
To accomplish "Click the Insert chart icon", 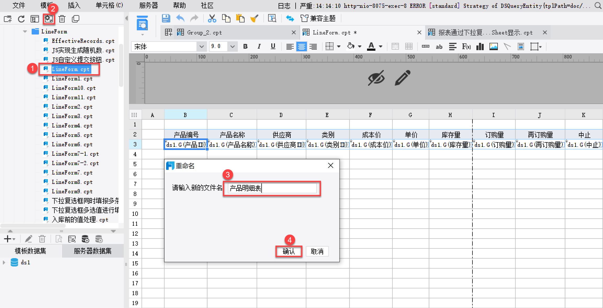I will click(x=480, y=47).
